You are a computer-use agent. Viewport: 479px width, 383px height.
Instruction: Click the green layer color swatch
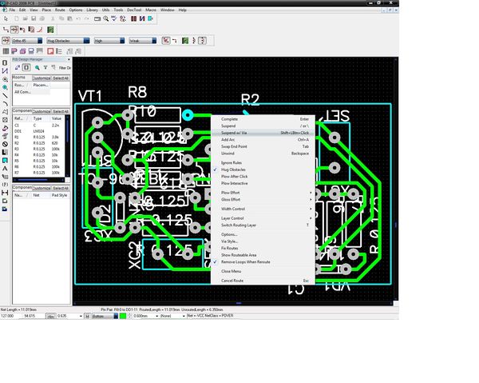pos(122,316)
